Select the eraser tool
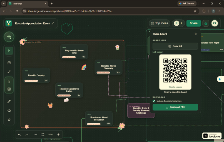The height and width of the screenshot is (142, 224). [9, 110]
